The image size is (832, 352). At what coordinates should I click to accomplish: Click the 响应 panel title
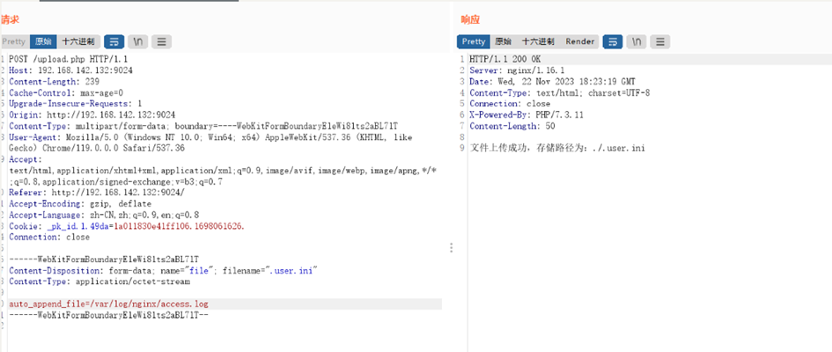(x=469, y=19)
